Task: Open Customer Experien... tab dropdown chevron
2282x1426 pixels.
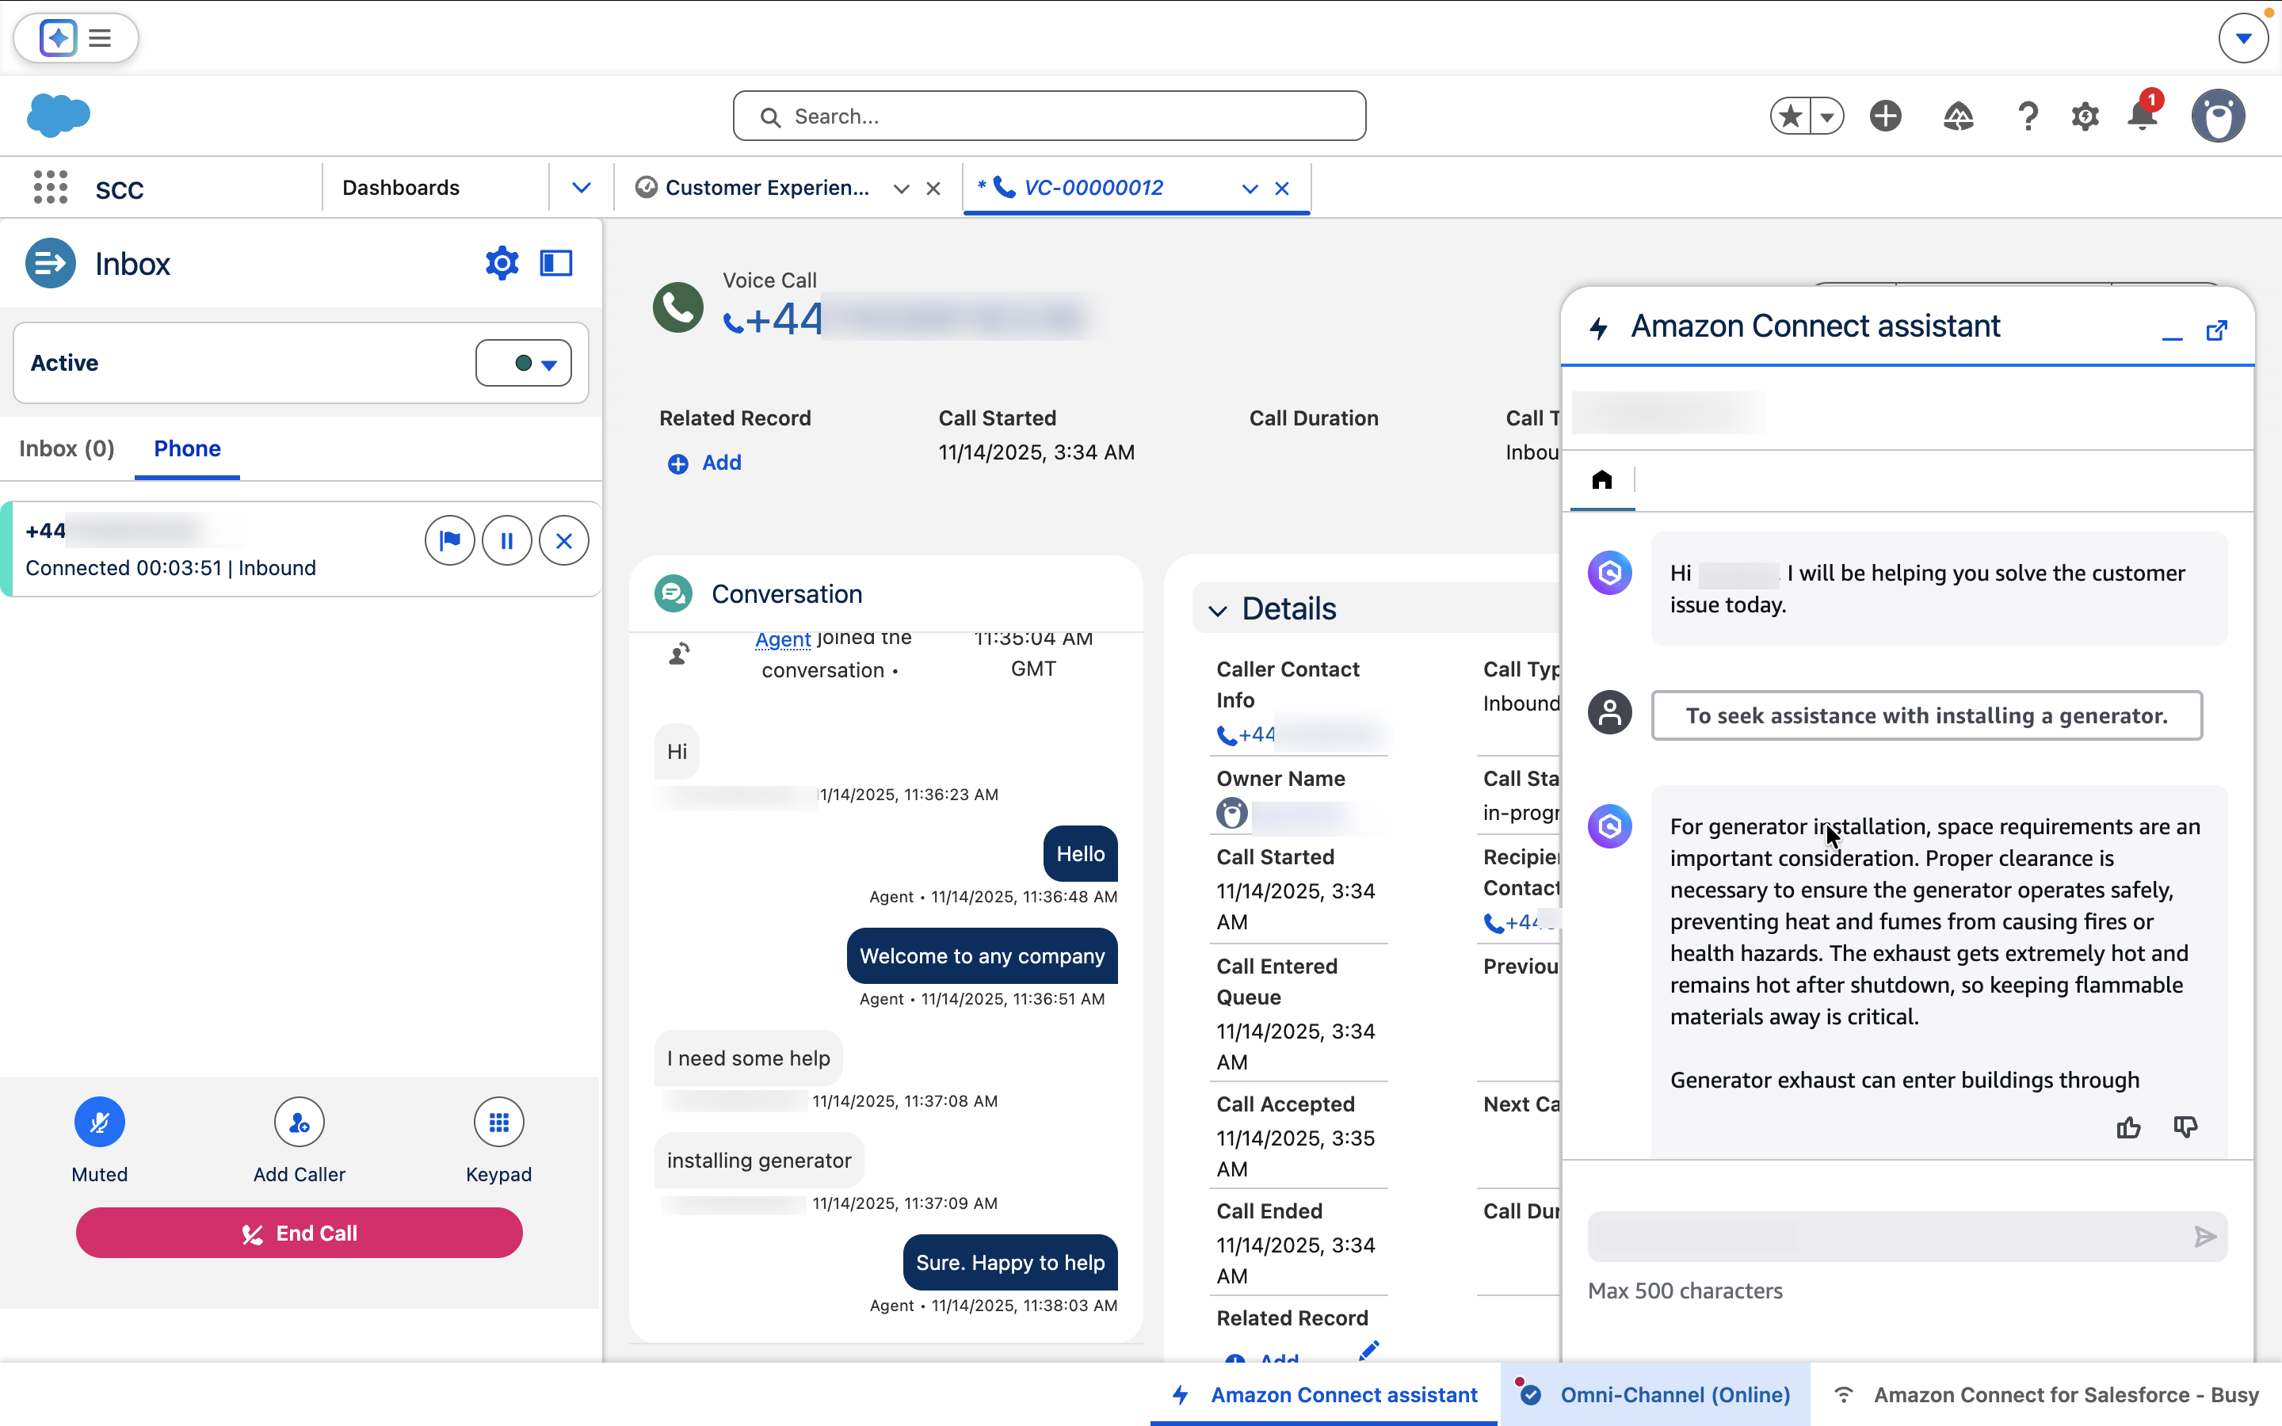Action: tap(902, 189)
